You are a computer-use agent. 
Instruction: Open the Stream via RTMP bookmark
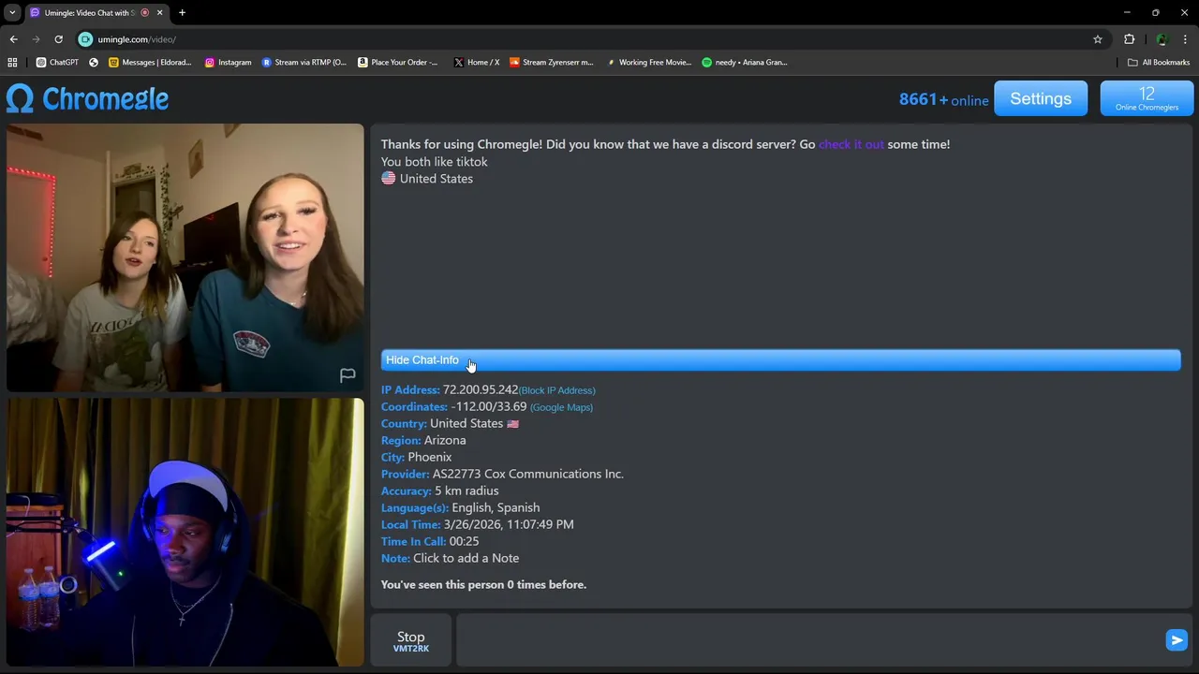pos(303,63)
